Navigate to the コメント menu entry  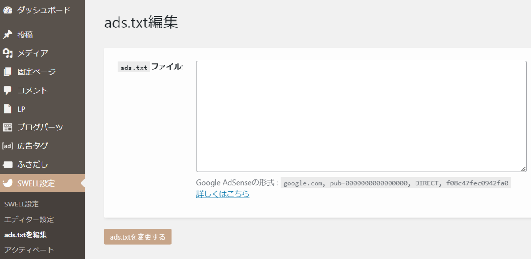(x=31, y=90)
